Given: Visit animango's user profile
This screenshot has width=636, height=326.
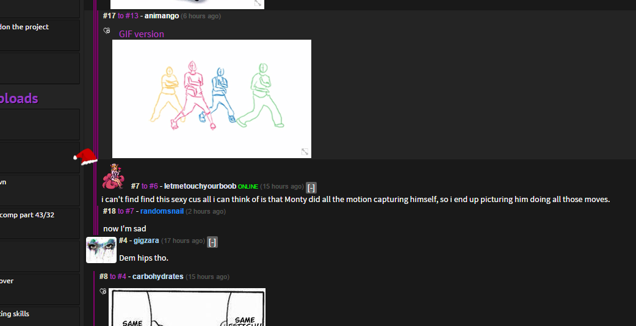Looking at the screenshot, I should click(161, 16).
